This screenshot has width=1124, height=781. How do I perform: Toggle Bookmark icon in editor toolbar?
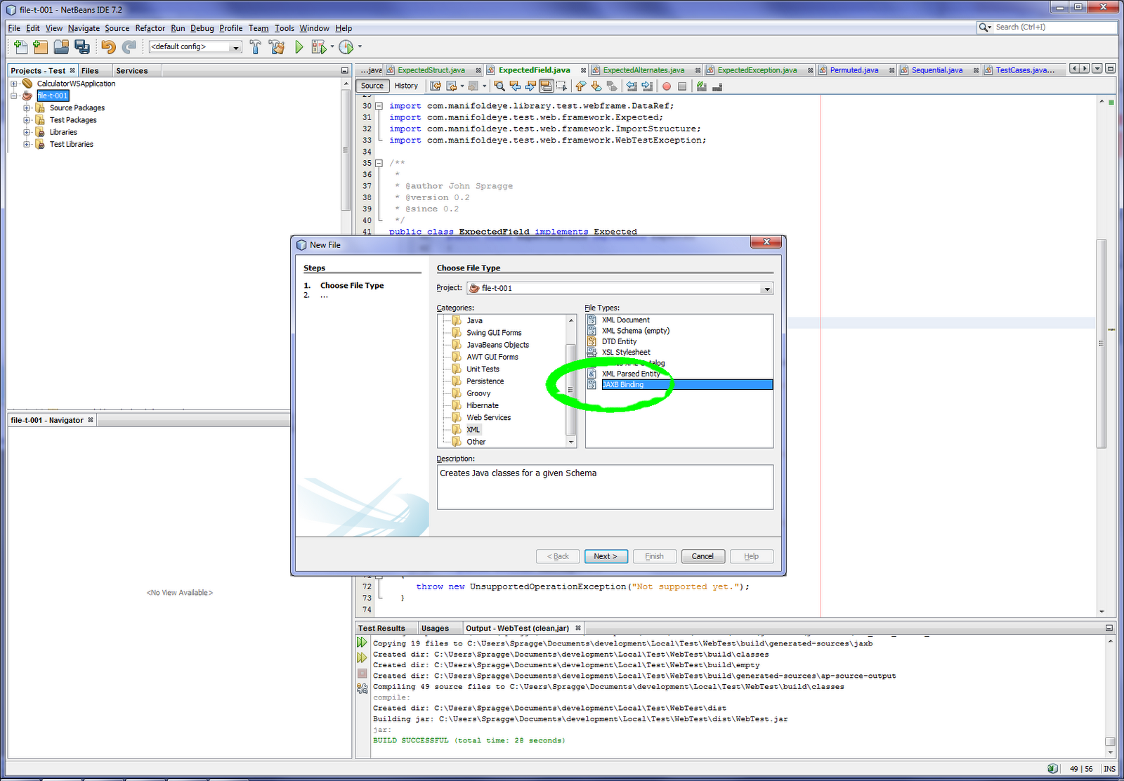tap(612, 86)
